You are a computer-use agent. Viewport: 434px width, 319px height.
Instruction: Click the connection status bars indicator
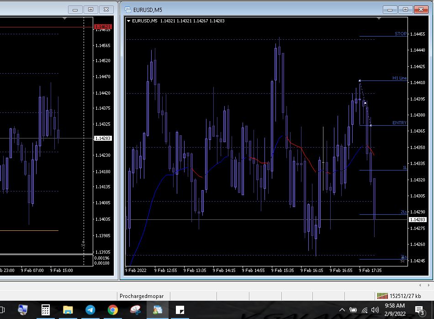tap(382, 296)
